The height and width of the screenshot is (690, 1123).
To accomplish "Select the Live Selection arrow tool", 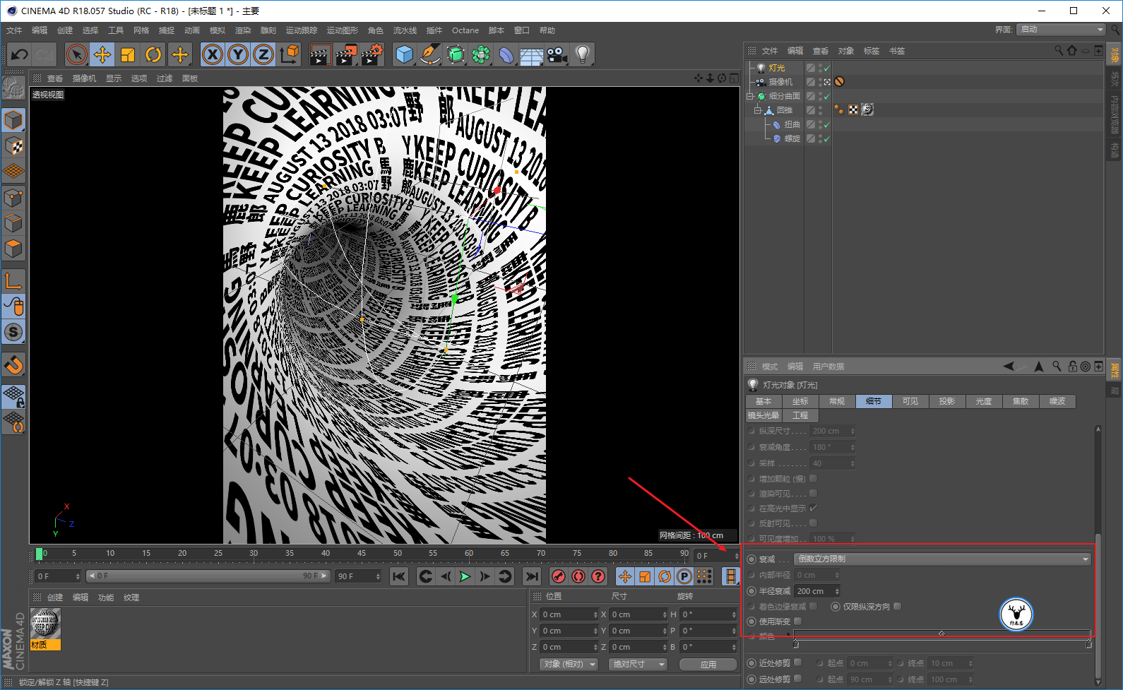I will click(x=76, y=54).
